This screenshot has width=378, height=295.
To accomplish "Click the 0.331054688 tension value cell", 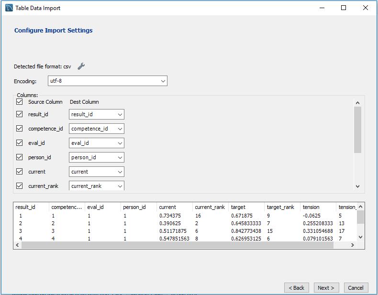I will pyautogui.click(x=318, y=231).
